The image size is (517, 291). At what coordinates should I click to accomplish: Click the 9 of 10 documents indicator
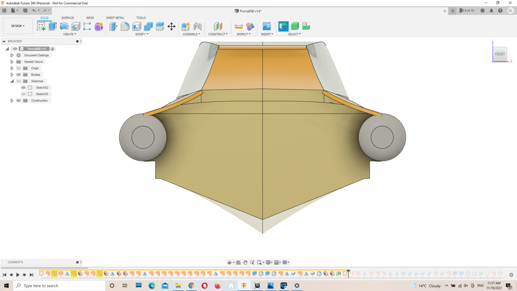467,11
